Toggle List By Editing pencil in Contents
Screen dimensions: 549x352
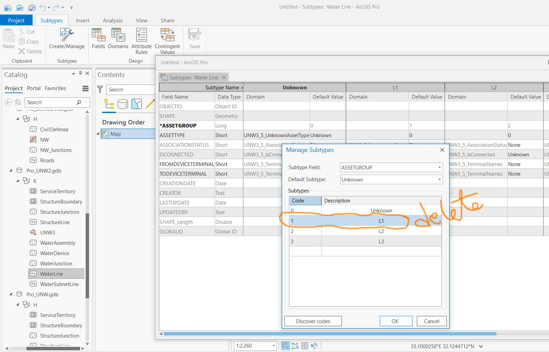(x=150, y=104)
